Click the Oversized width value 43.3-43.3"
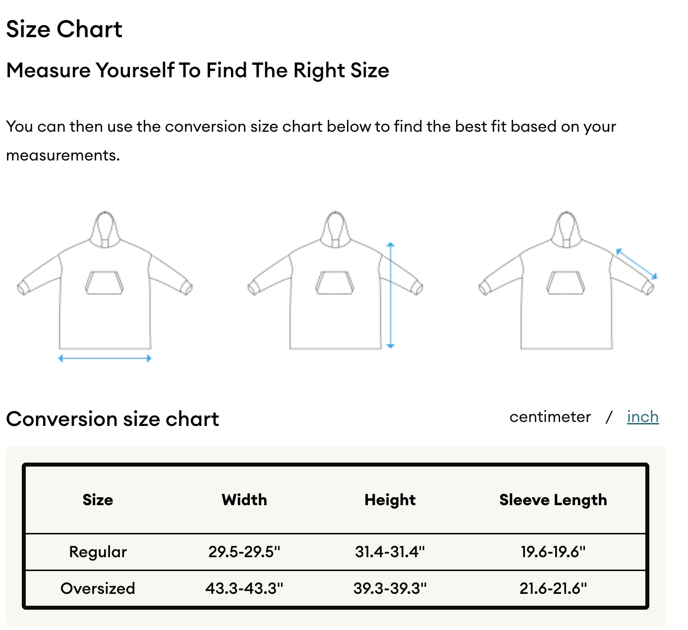 pos(244,588)
